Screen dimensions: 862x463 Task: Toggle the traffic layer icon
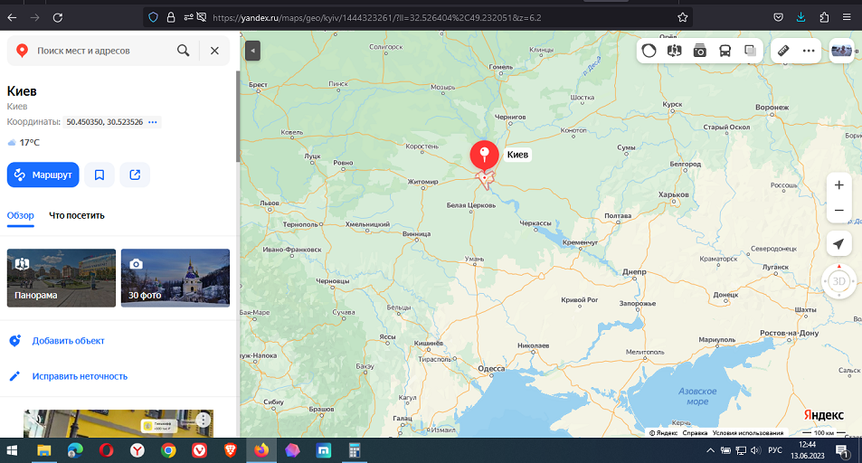tap(649, 51)
